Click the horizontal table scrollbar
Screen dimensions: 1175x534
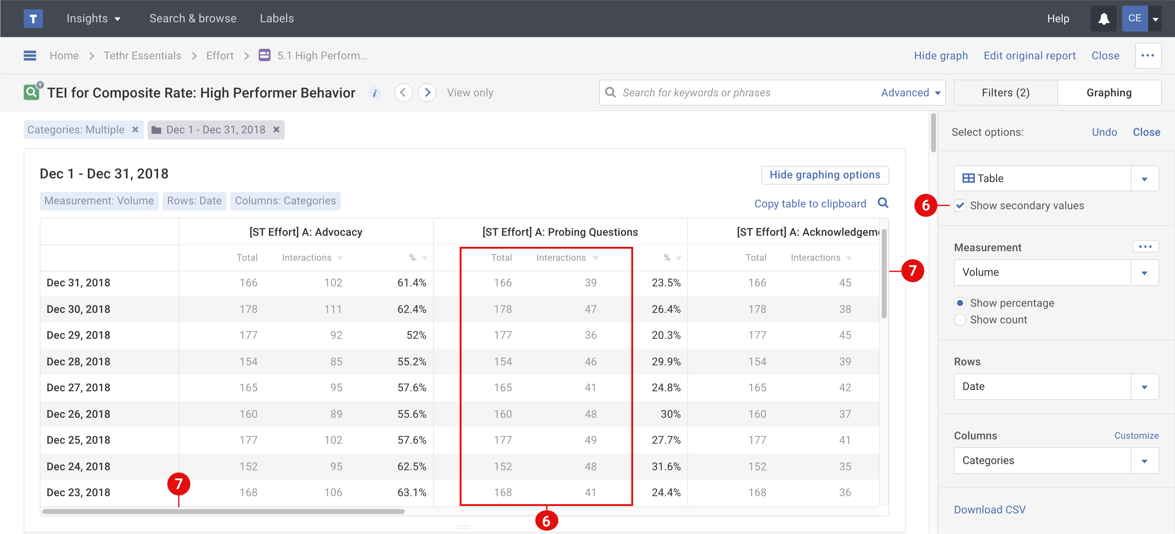click(x=224, y=511)
